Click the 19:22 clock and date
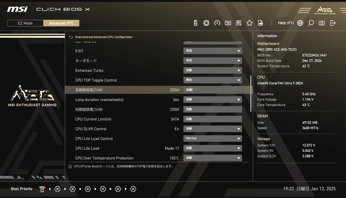 click(x=309, y=189)
